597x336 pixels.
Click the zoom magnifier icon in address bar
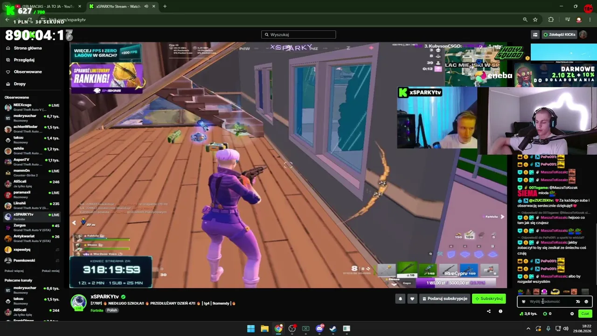pos(525,20)
